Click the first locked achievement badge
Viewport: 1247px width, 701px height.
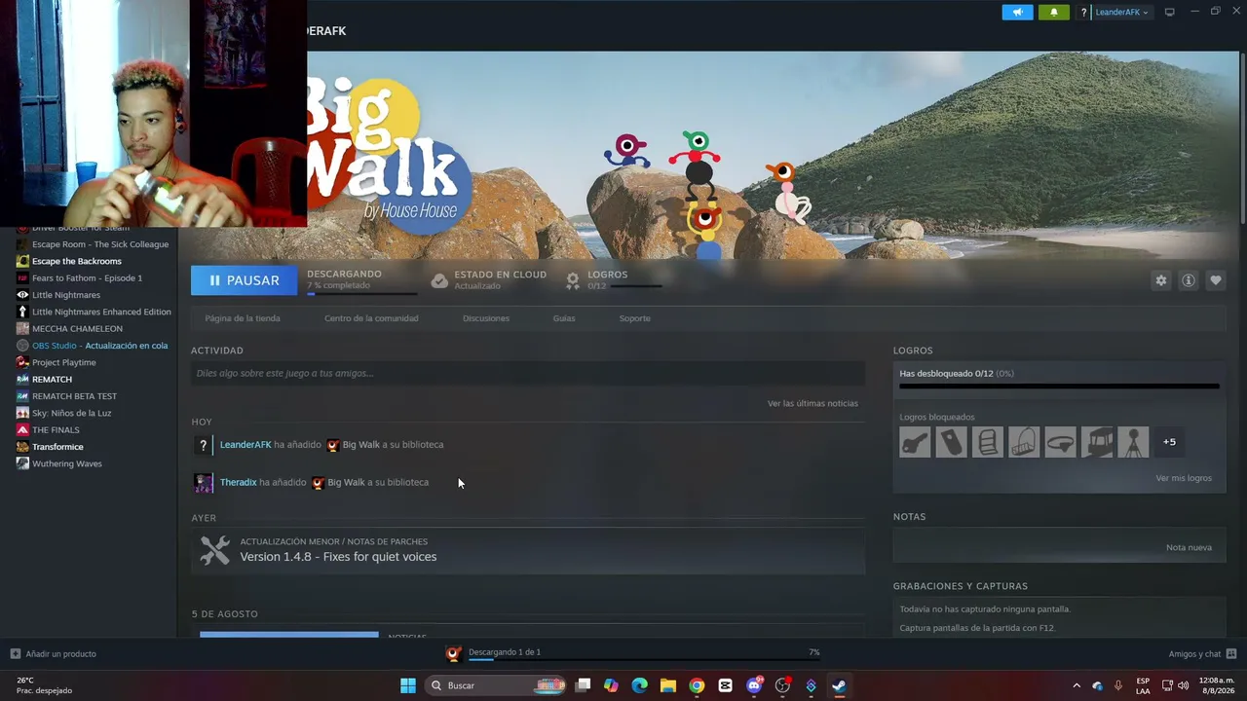coord(915,442)
